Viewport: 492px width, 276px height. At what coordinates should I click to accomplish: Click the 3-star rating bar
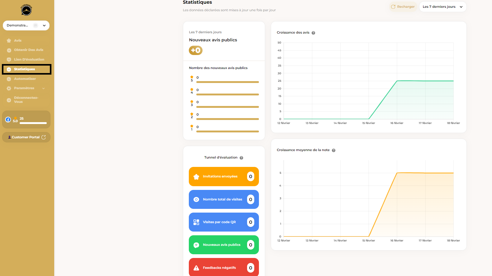point(227,107)
